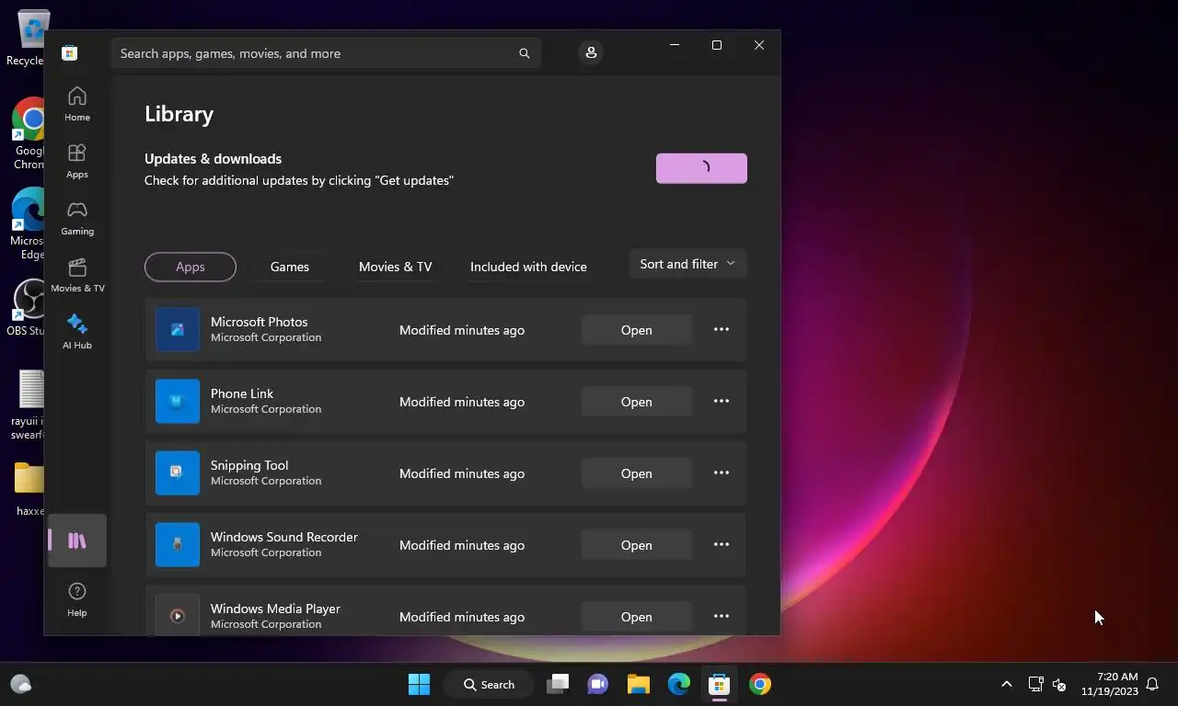
Task: Open Apps section in sidebar
Action: (x=77, y=161)
